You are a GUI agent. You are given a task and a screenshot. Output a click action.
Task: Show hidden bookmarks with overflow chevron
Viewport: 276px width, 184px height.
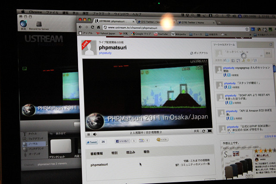(250, 35)
